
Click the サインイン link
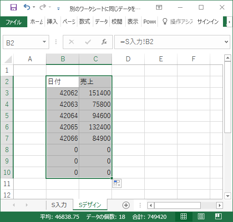208,22
